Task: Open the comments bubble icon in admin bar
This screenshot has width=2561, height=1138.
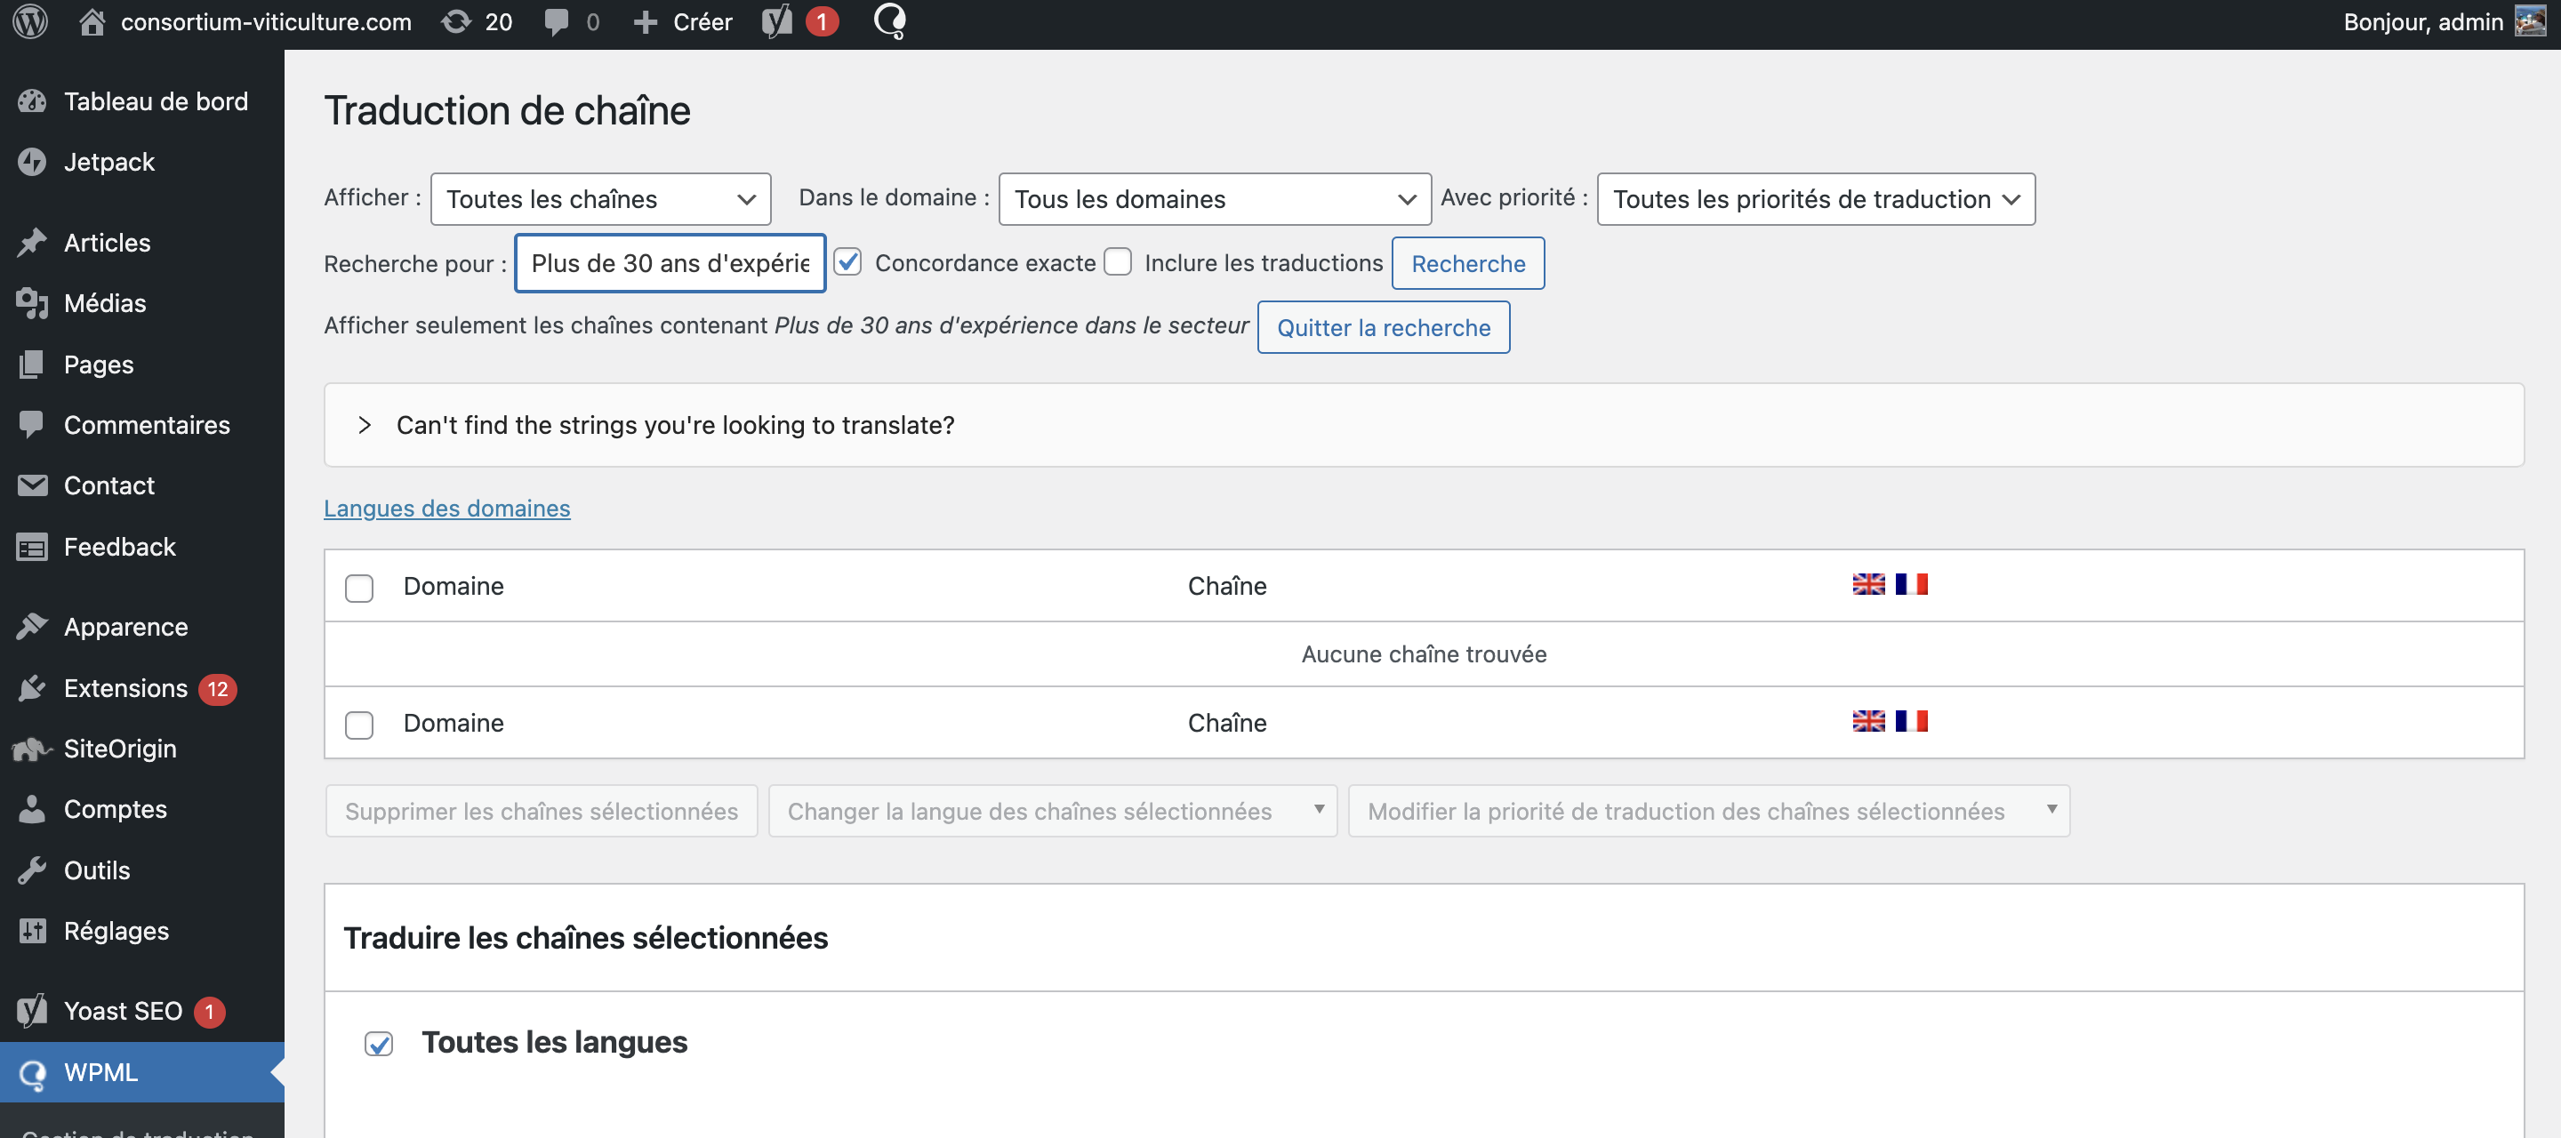Action: (557, 23)
